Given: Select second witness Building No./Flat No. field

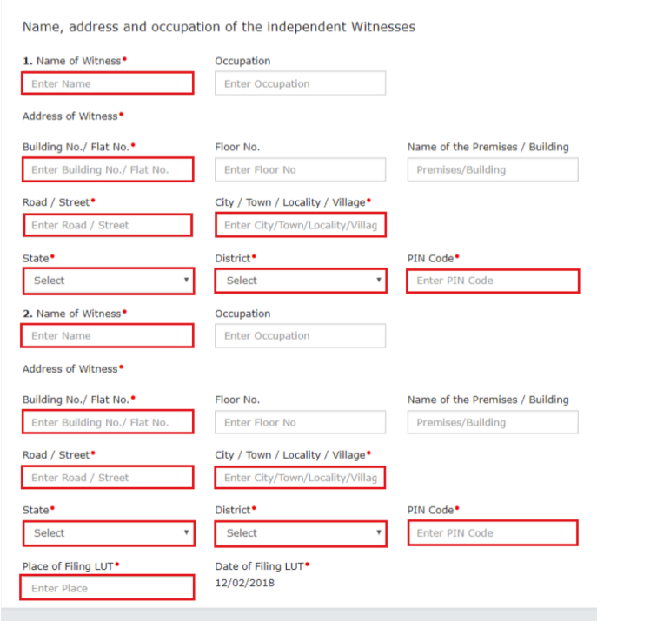Looking at the screenshot, I should click(x=108, y=423).
